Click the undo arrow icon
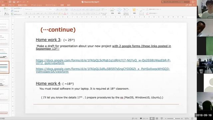 click(18, 2)
